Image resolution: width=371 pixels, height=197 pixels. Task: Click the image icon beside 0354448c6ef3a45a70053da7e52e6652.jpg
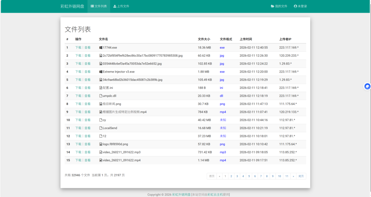(x=101, y=64)
